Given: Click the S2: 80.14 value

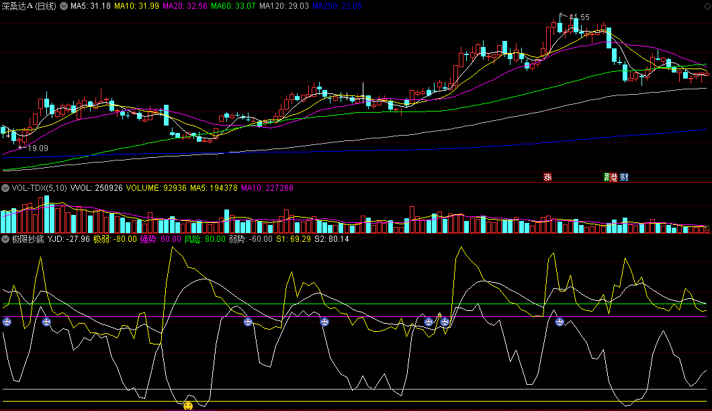Looking at the screenshot, I should (x=331, y=239).
